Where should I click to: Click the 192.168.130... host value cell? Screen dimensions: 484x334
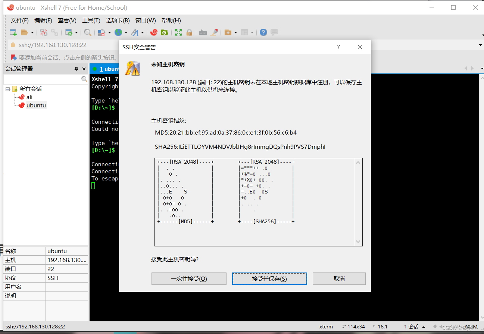pos(67,260)
